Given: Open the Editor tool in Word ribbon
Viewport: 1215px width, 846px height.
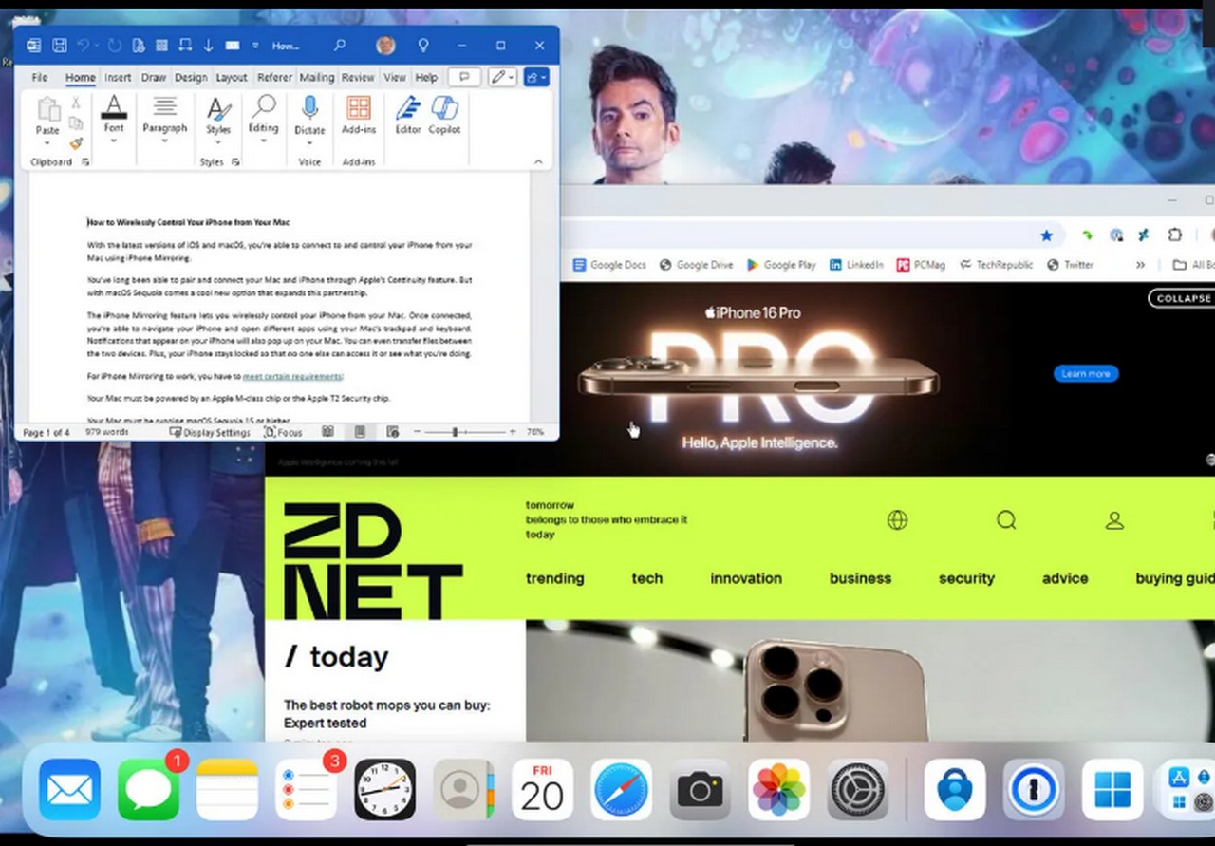Looking at the screenshot, I should click(x=408, y=116).
